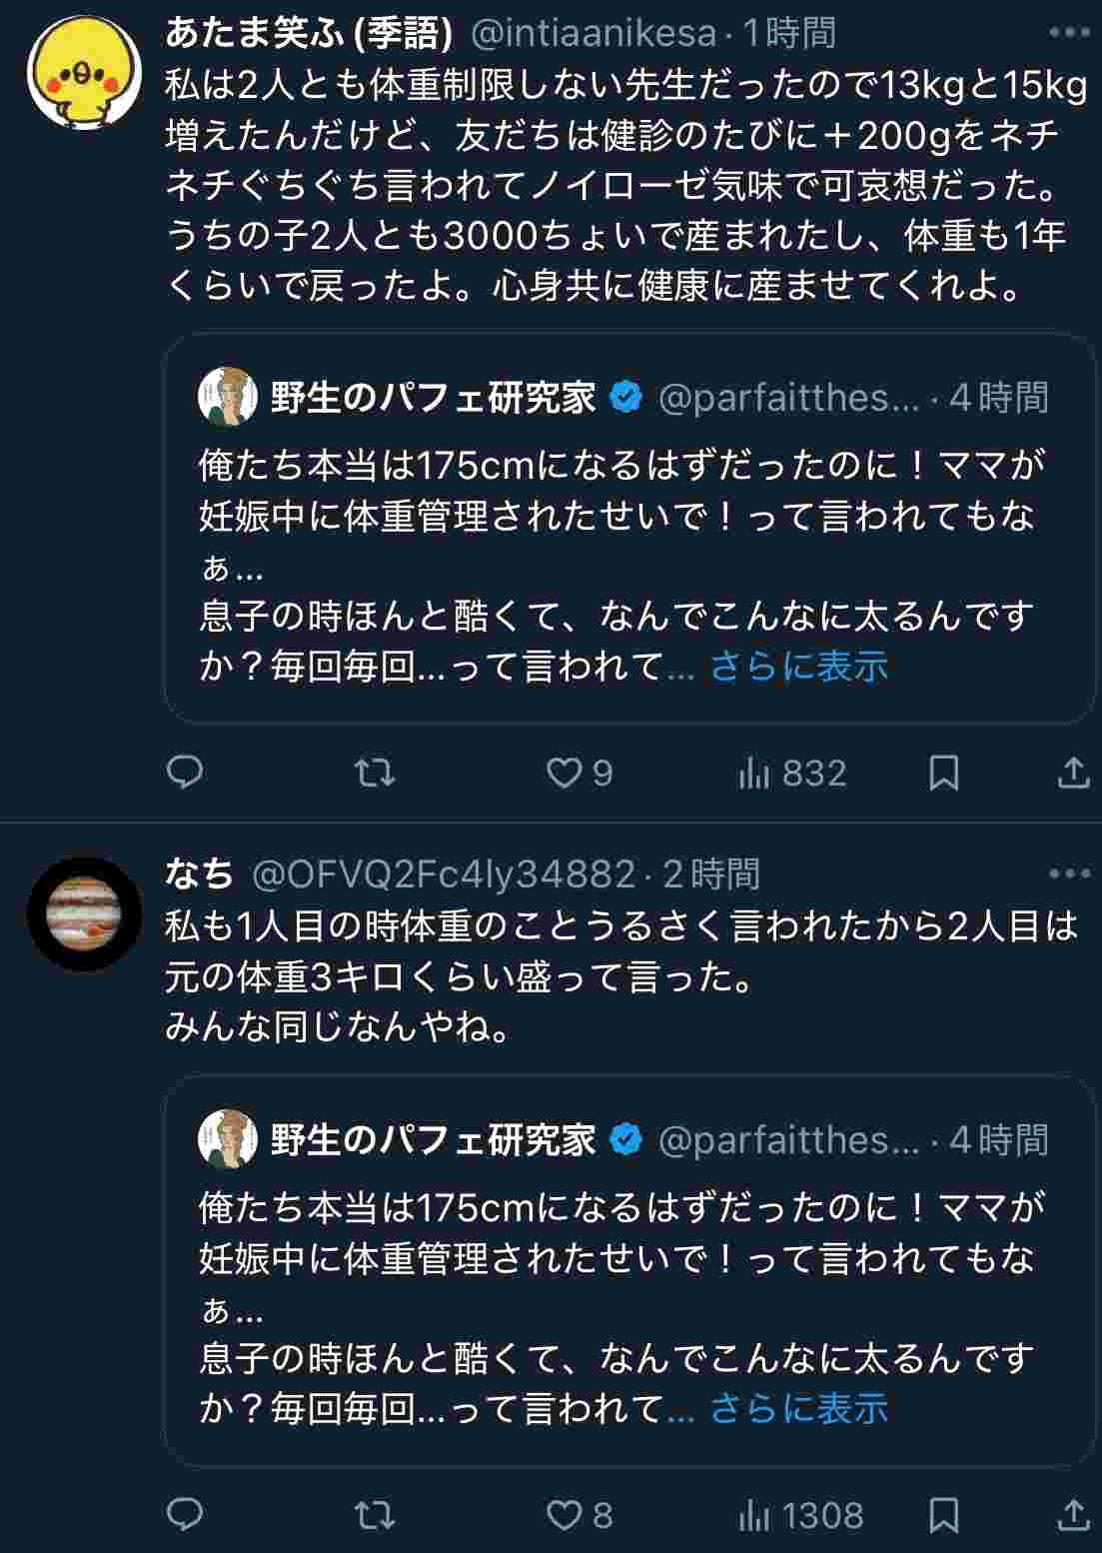Expand second quoted tweet with さらに表示

point(798,1409)
